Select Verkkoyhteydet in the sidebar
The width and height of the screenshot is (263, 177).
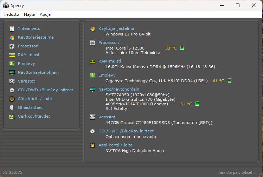34,116
